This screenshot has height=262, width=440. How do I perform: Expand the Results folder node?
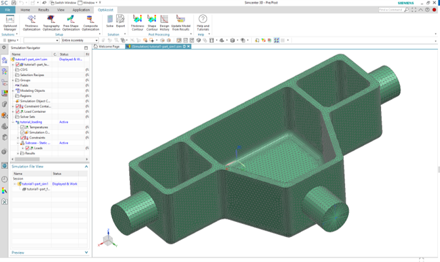click(18, 154)
